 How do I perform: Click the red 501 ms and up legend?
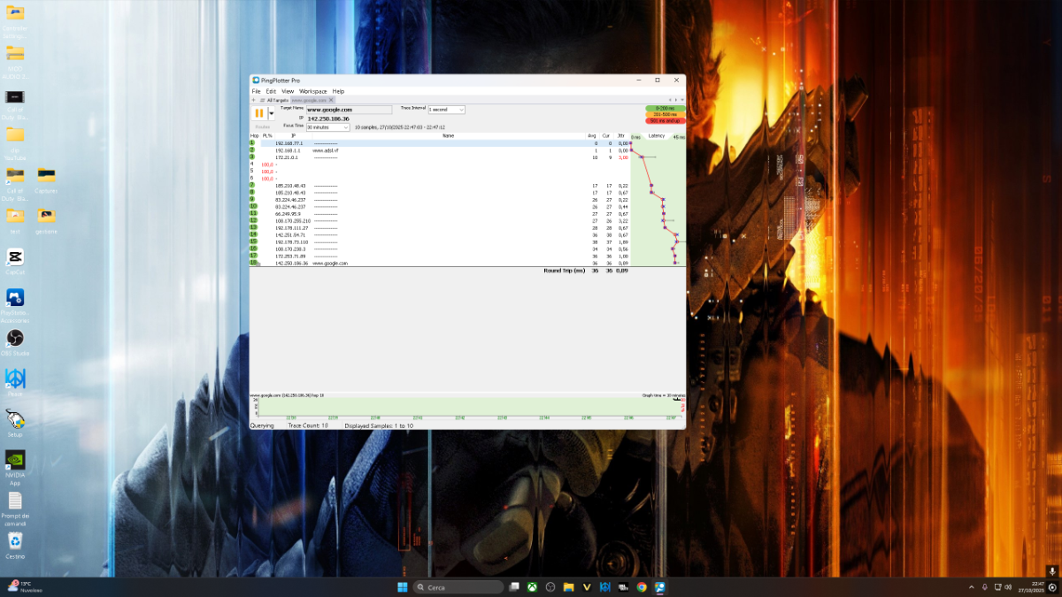[665, 120]
